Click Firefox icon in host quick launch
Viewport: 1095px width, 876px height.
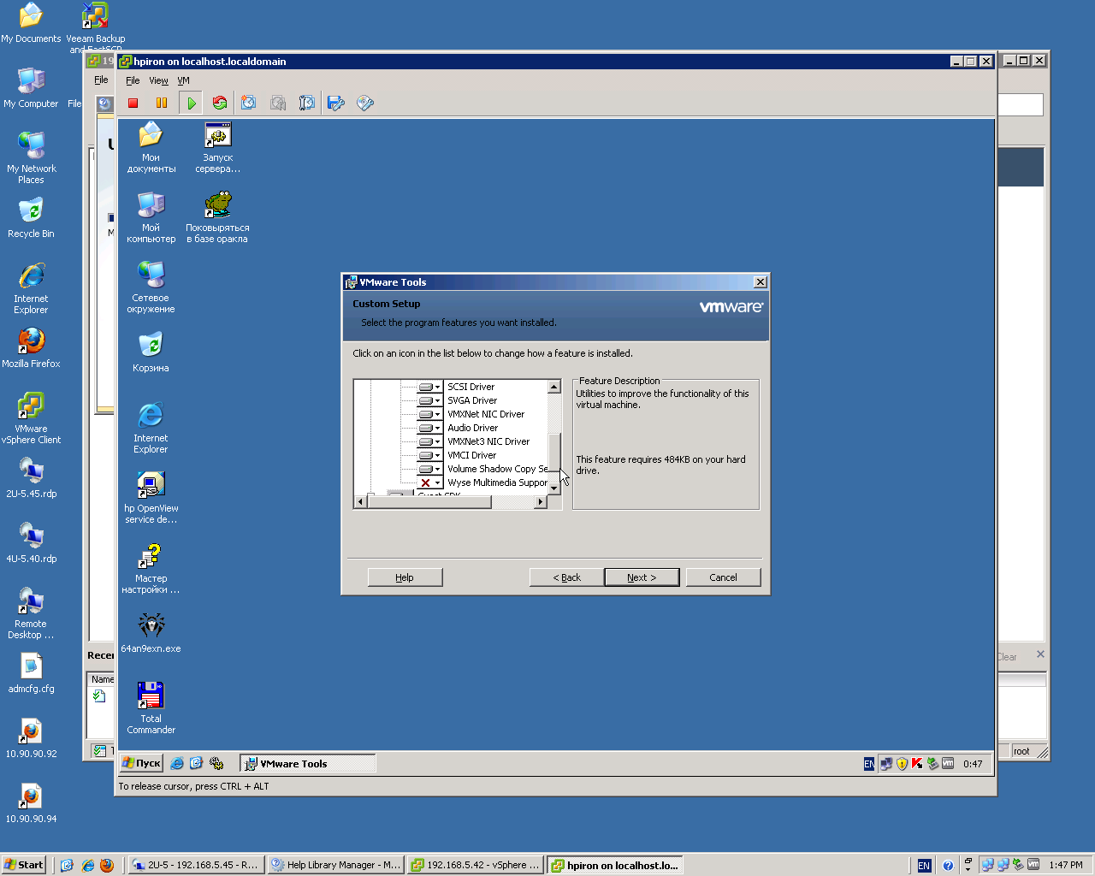pos(107,865)
